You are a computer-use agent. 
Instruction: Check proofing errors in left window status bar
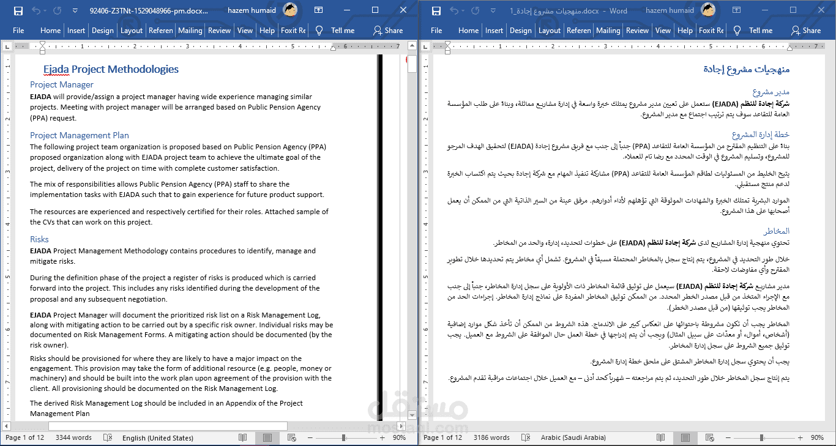point(108,437)
